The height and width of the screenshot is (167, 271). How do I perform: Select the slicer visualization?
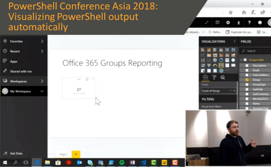coord(203,70)
